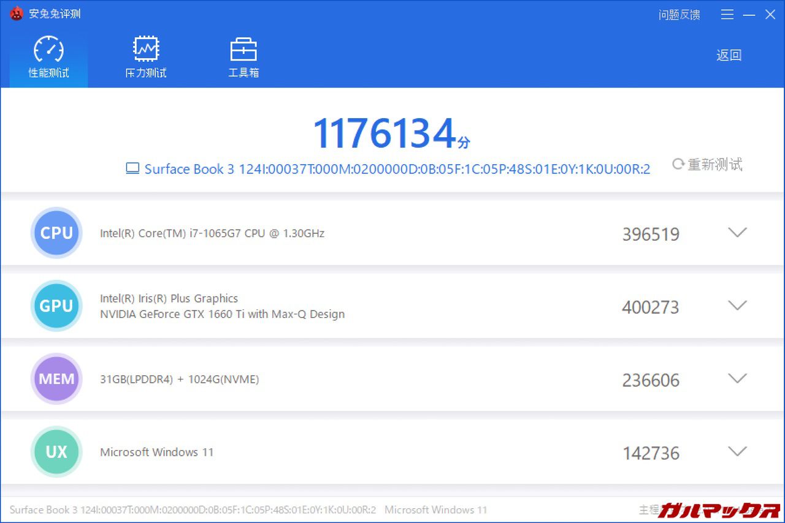Click the 重新测试 retest button

[708, 165]
